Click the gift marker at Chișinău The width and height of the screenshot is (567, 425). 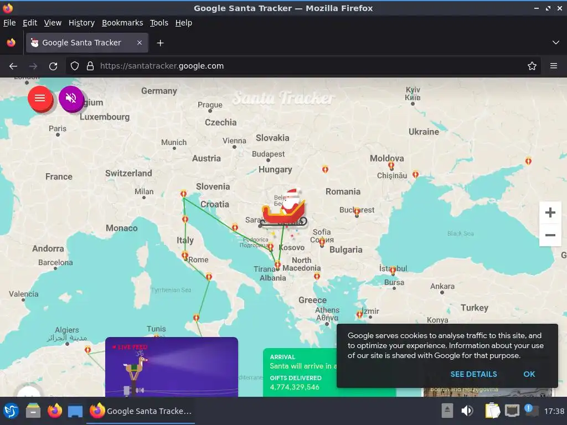[391, 165]
